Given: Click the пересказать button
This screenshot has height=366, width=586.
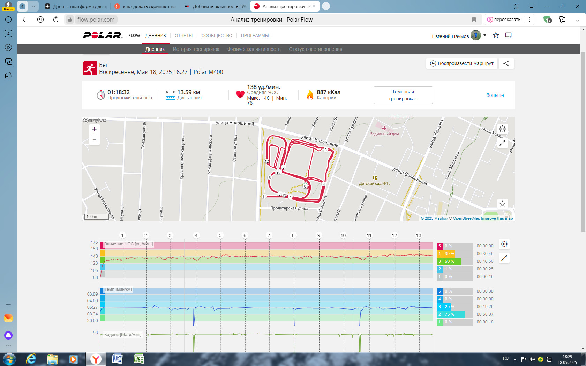Looking at the screenshot, I should 504,20.
